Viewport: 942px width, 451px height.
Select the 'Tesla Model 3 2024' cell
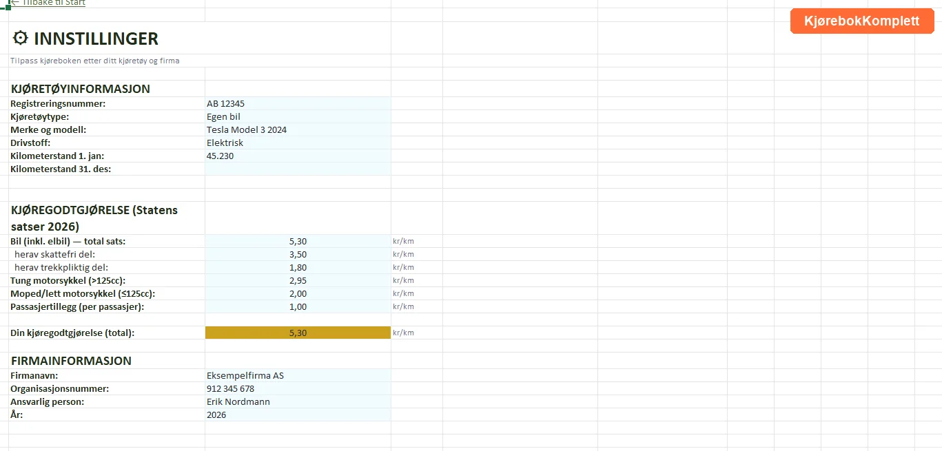point(298,130)
